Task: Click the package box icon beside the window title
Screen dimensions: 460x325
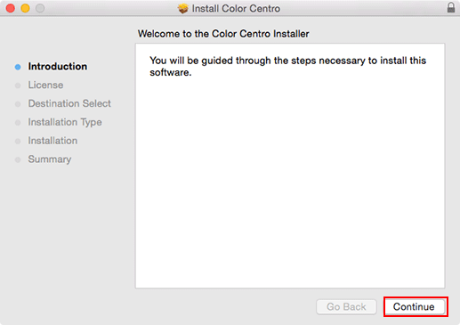Action: 183,9
